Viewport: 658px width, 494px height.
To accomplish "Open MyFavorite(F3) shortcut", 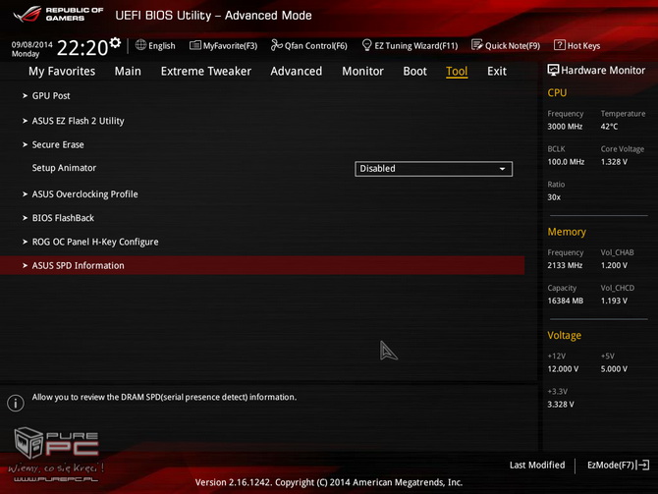I will click(x=223, y=45).
